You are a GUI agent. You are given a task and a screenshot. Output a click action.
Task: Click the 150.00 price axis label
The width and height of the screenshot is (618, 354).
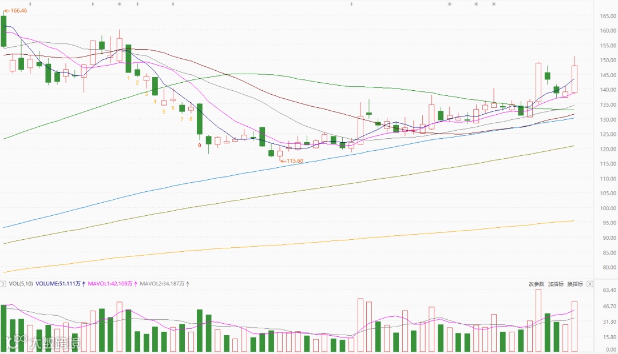coord(608,60)
